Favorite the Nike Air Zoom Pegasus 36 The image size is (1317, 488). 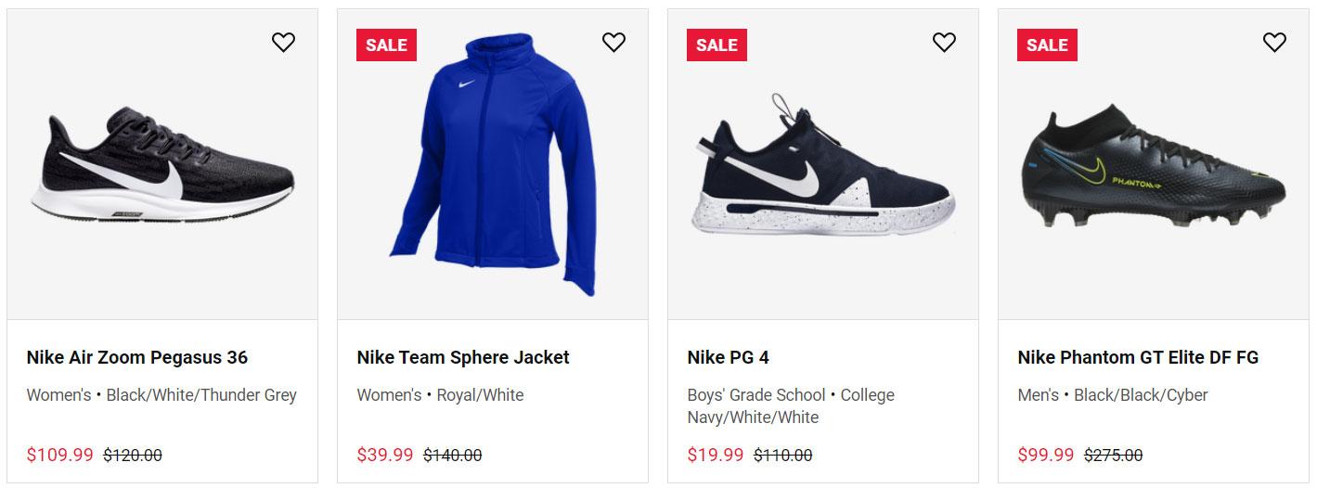click(283, 43)
